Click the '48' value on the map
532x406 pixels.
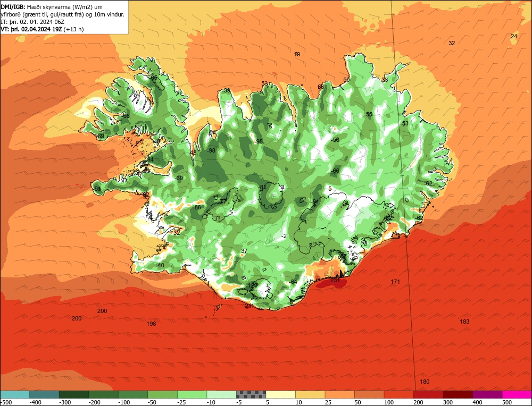(193, 153)
